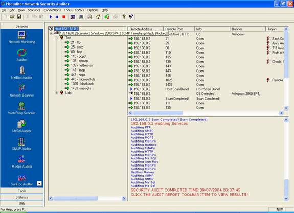Click the green arrow toolbar icon
294x213 pixels.
click(107, 17)
